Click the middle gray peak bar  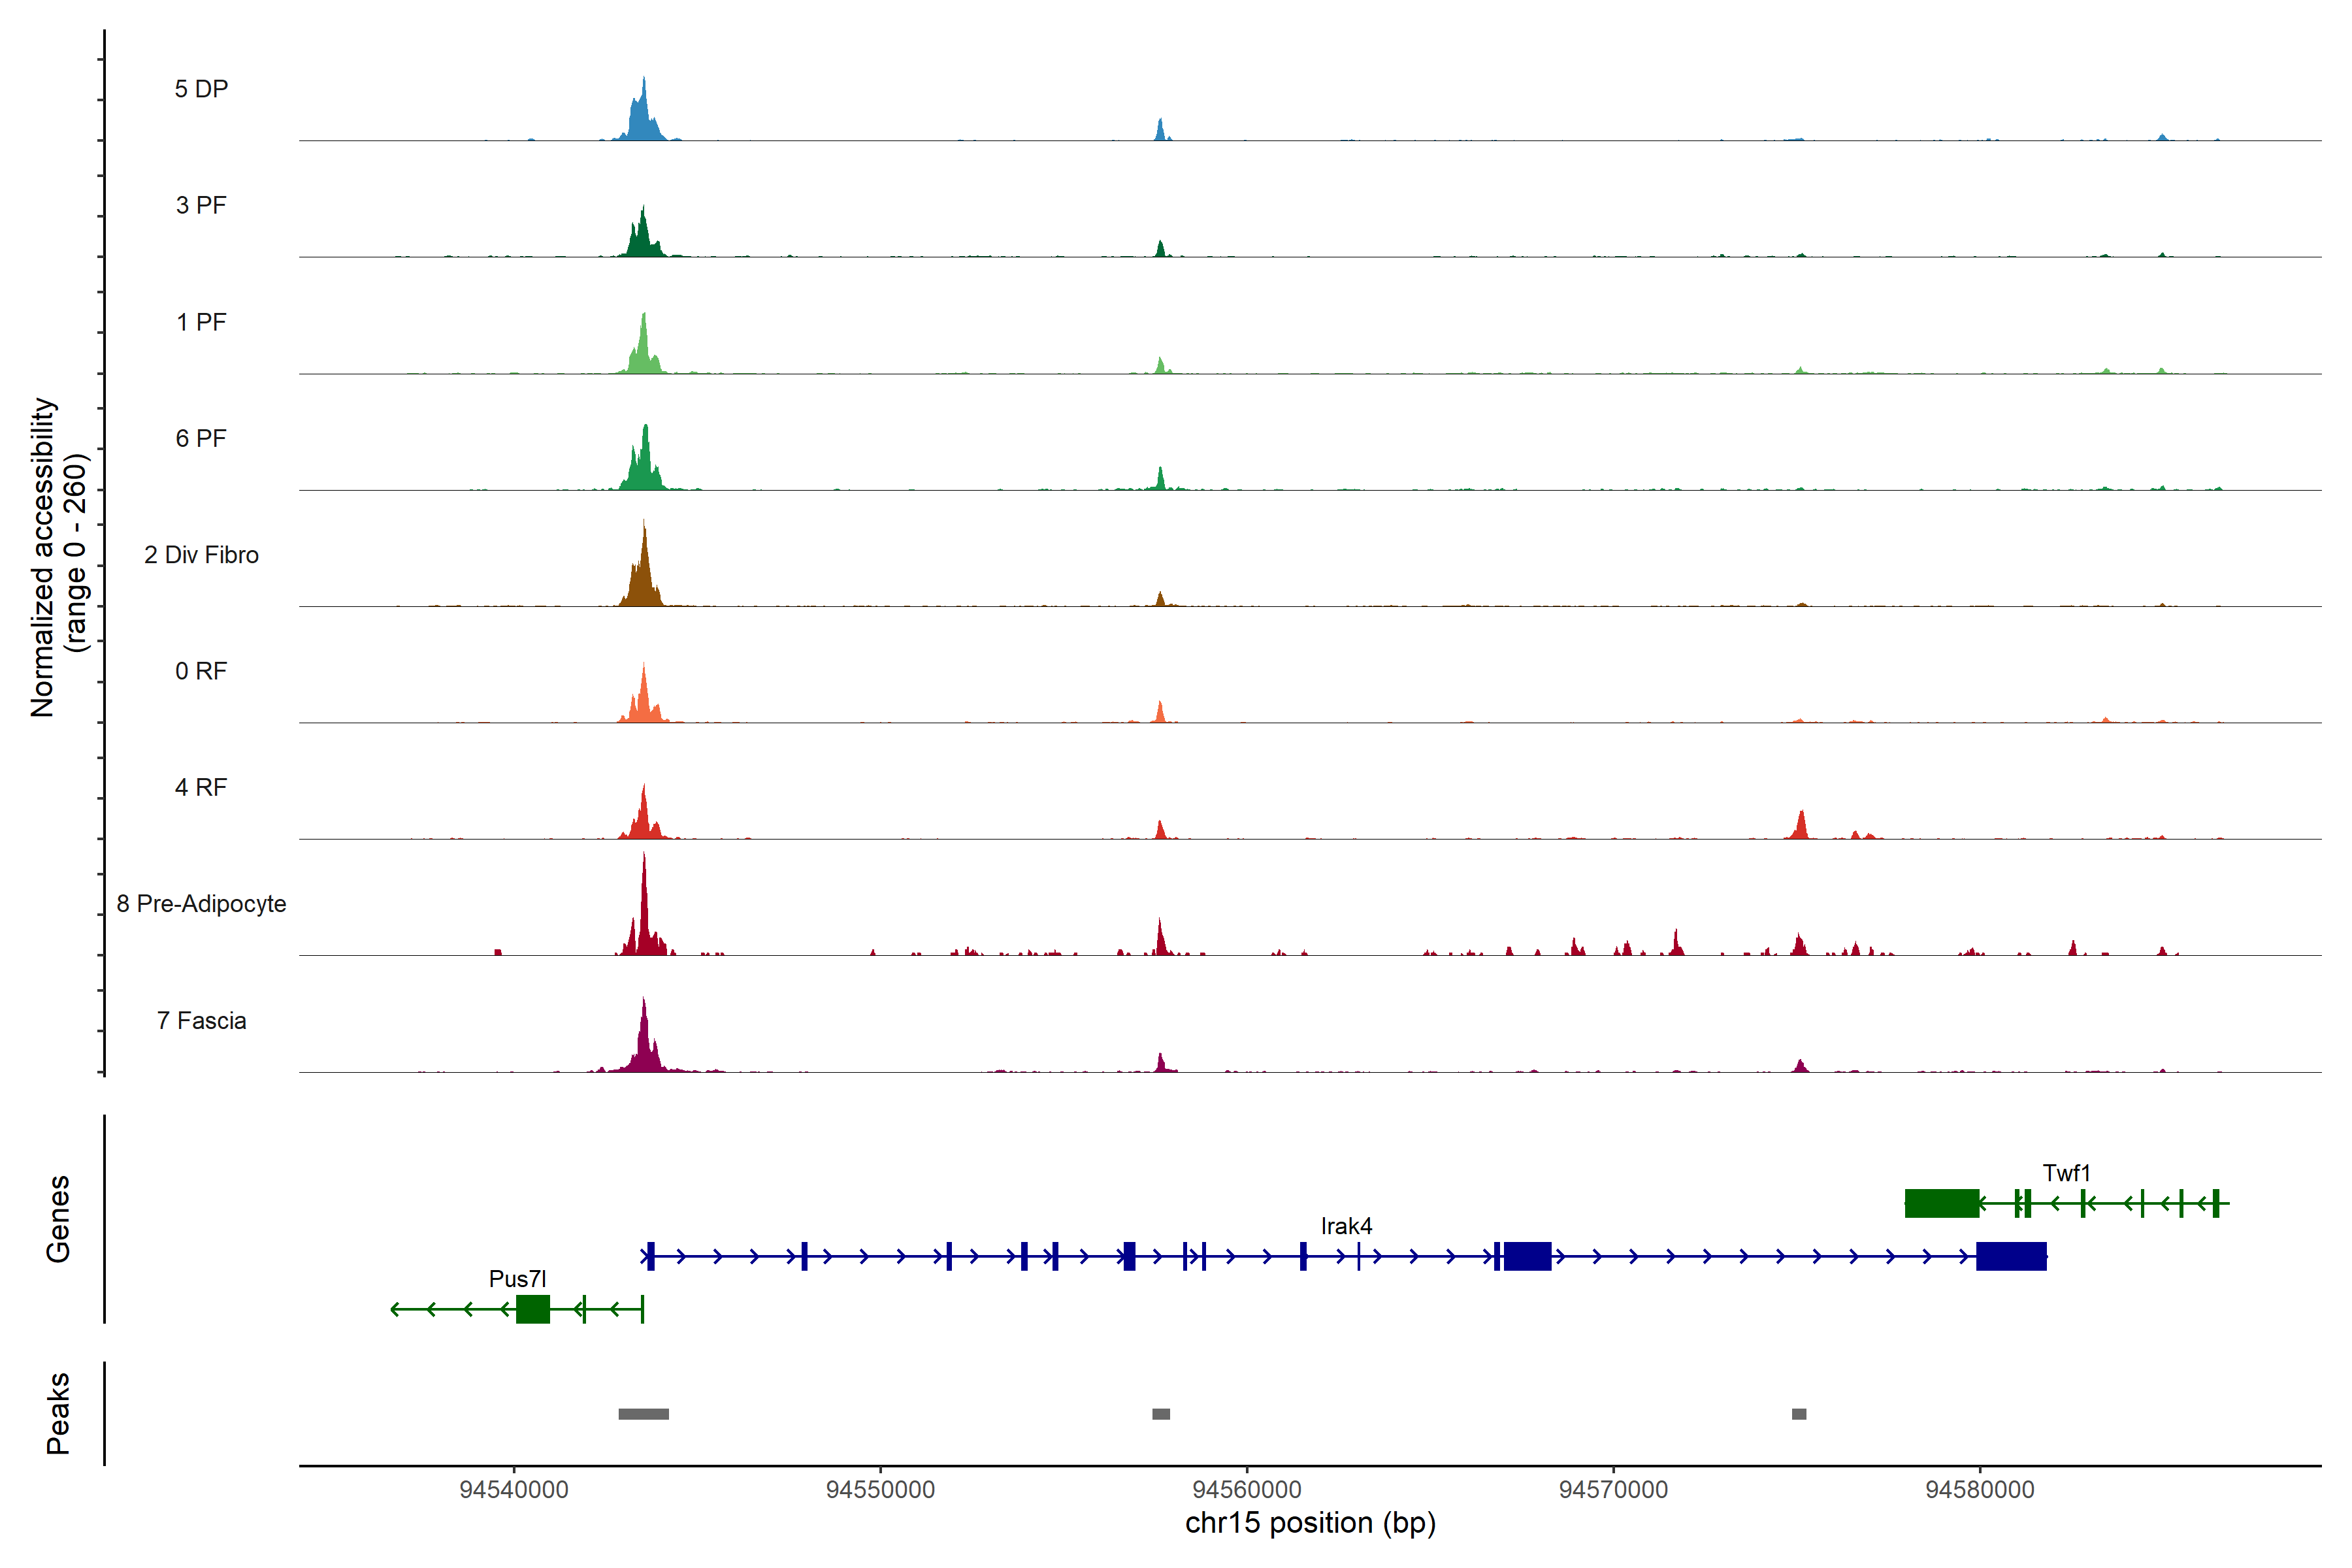point(1161,1414)
